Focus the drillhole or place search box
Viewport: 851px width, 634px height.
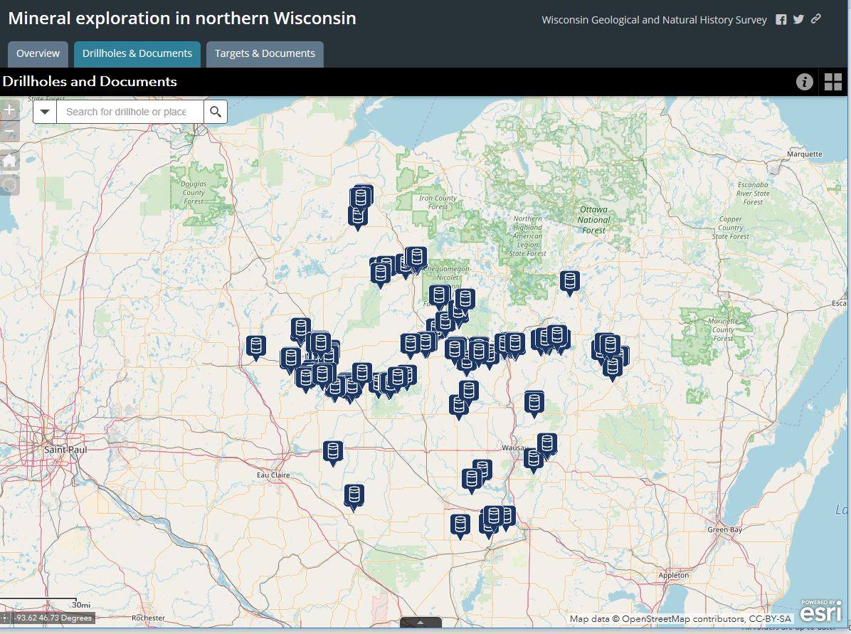pos(130,112)
